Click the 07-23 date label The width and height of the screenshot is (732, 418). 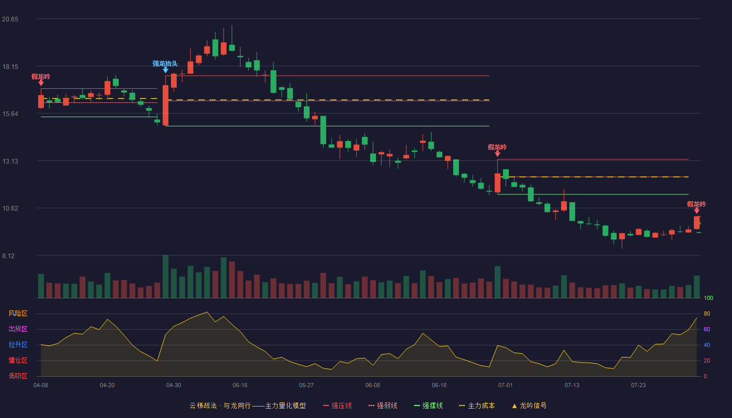[x=638, y=385]
